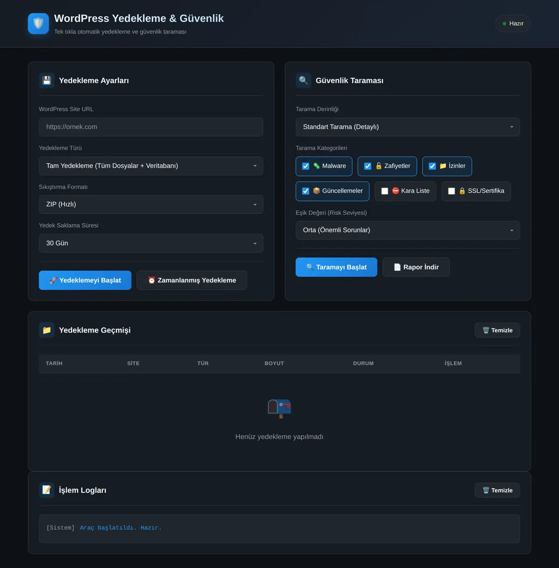Click the Hazır status badge
Image resolution: width=559 pixels, height=568 pixels.
(513, 23)
